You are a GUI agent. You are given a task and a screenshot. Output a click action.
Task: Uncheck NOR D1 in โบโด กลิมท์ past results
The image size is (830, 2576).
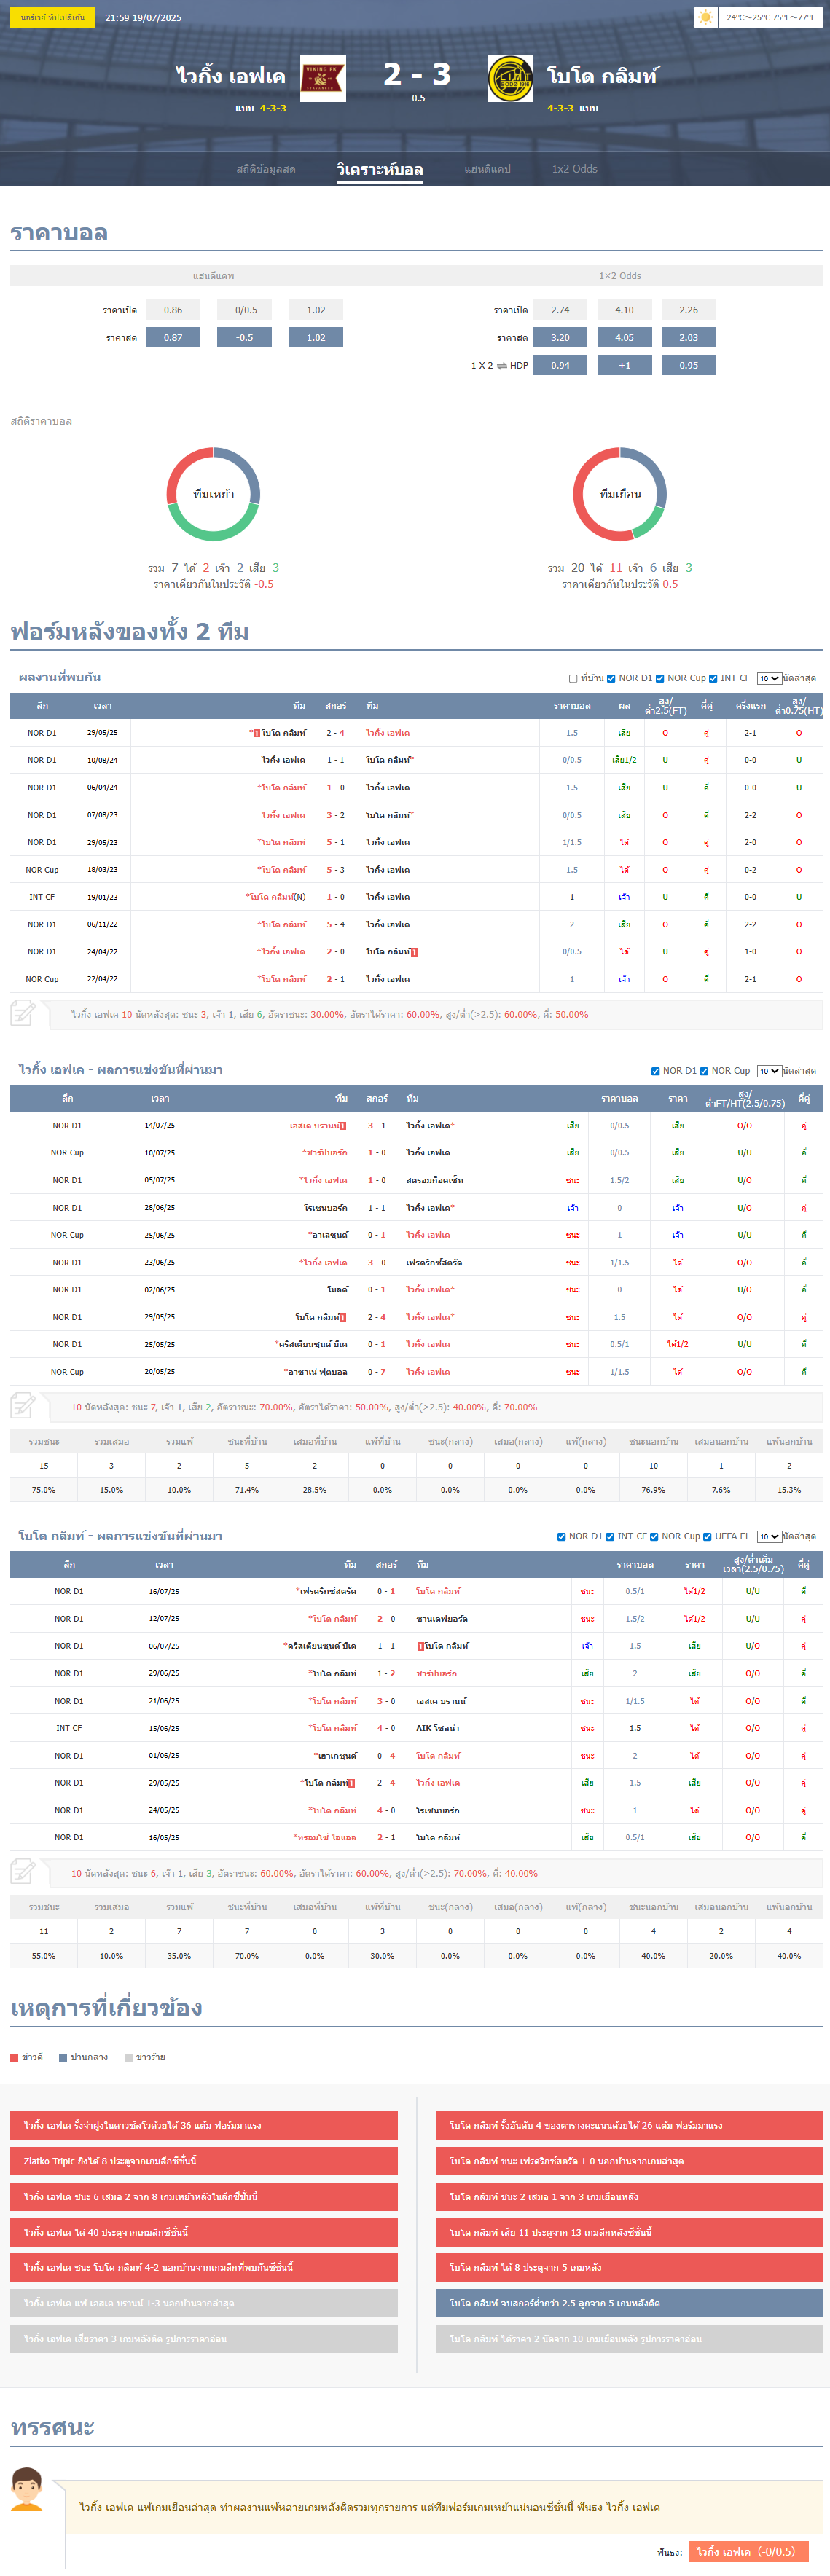point(561,1537)
